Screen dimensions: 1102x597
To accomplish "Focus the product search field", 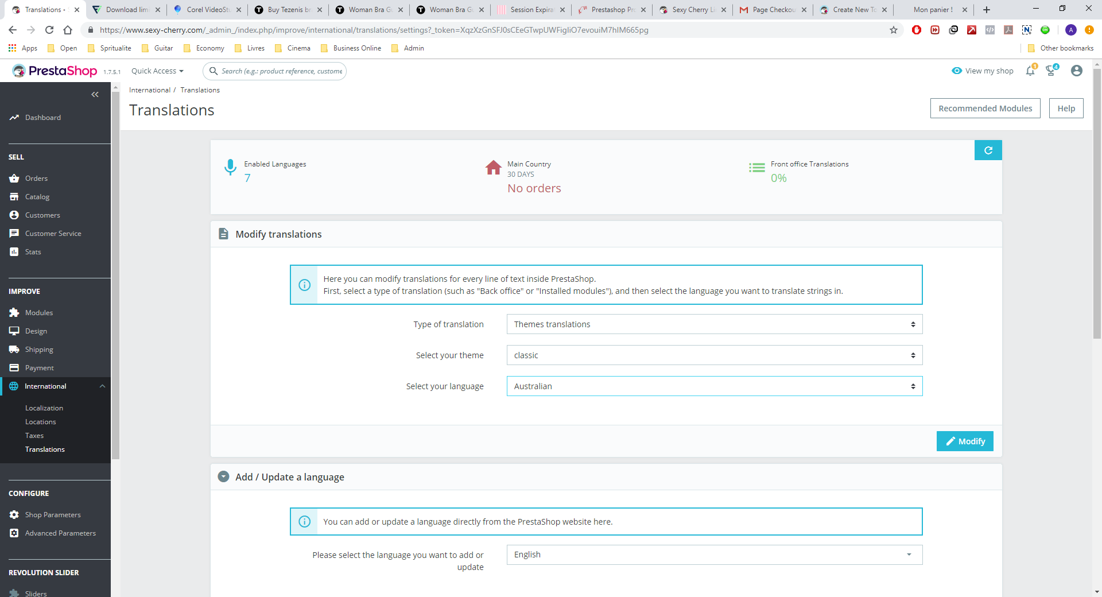I will coord(274,71).
